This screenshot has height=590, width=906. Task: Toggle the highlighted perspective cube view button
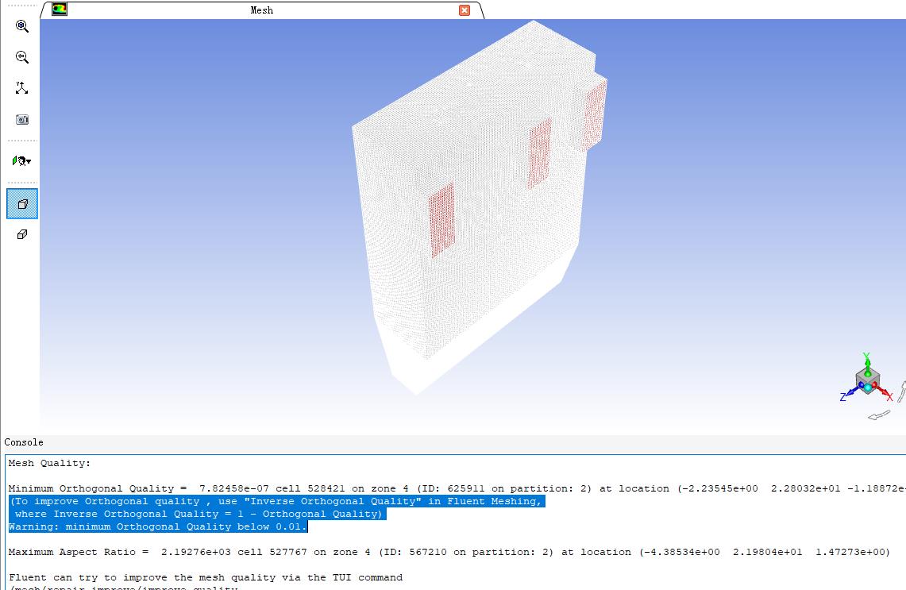(22, 204)
